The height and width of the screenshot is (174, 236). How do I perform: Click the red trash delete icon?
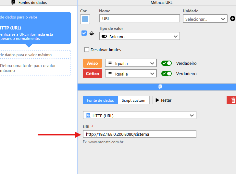click(232, 100)
